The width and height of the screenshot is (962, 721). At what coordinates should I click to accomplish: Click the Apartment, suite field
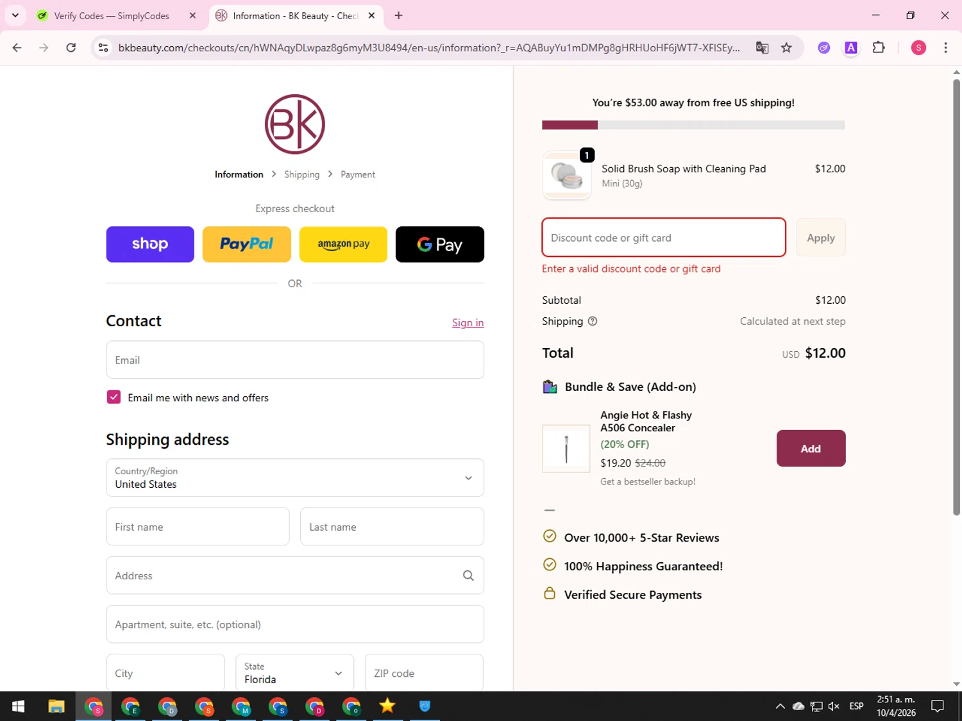point(295,624)
